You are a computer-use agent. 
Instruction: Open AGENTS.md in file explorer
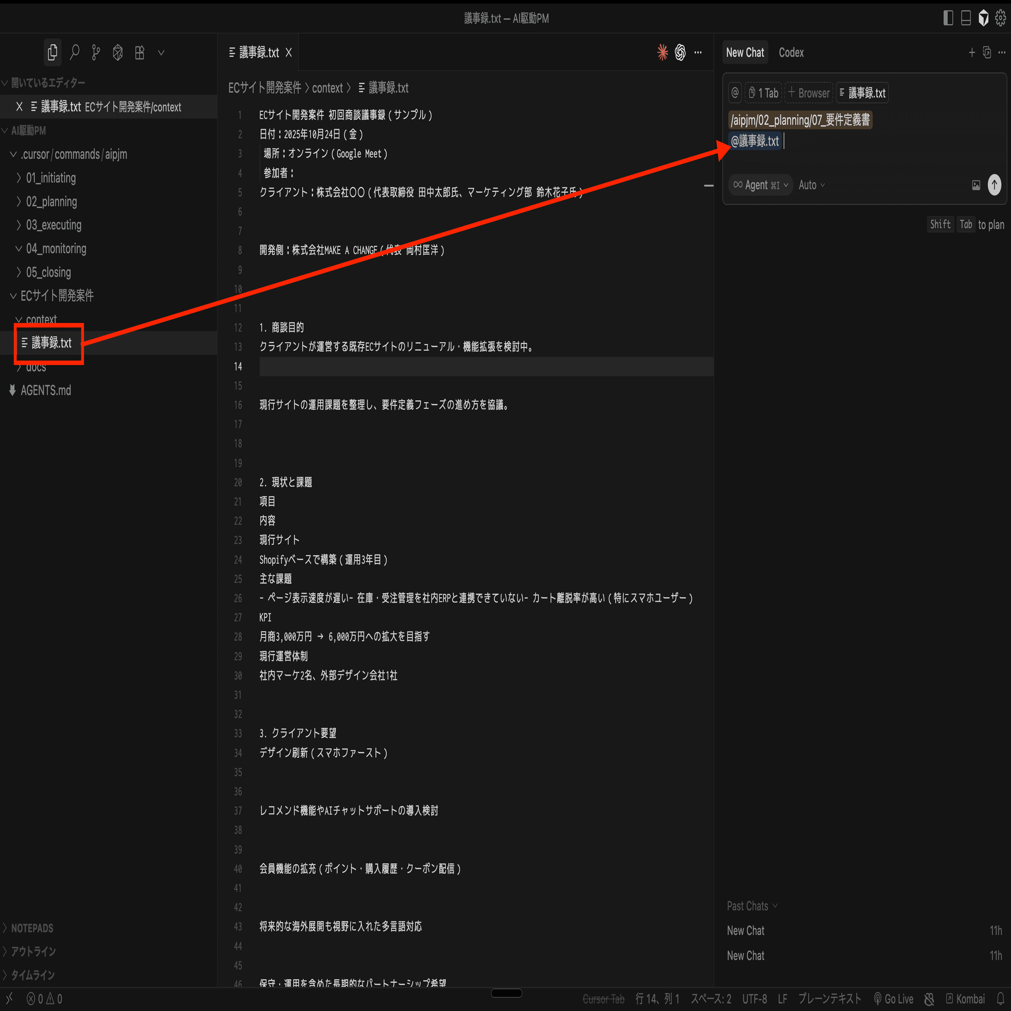(45, 390)
